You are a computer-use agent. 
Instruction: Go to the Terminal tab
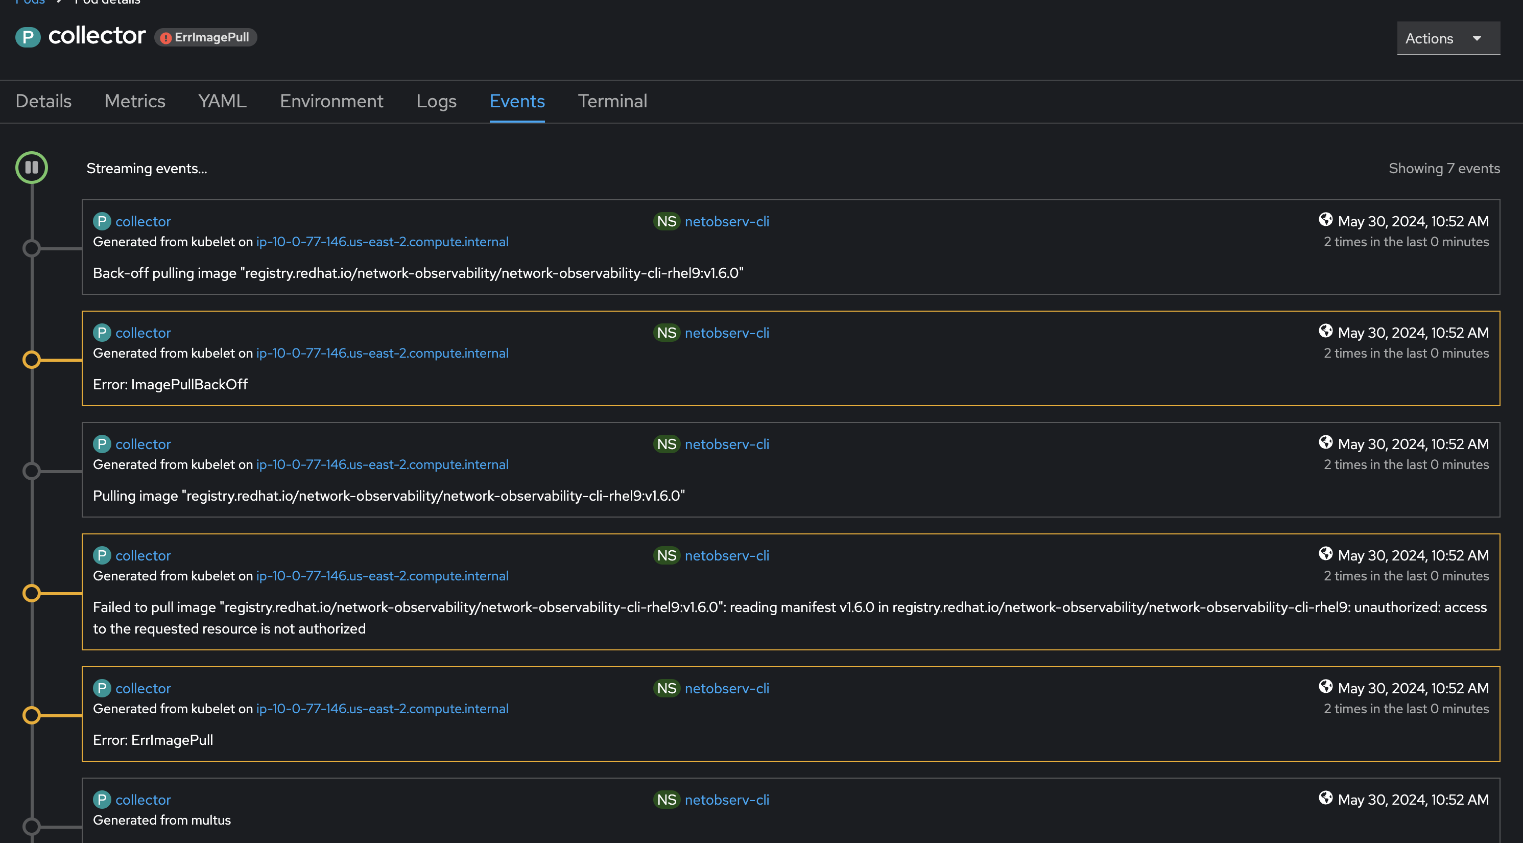612,101
